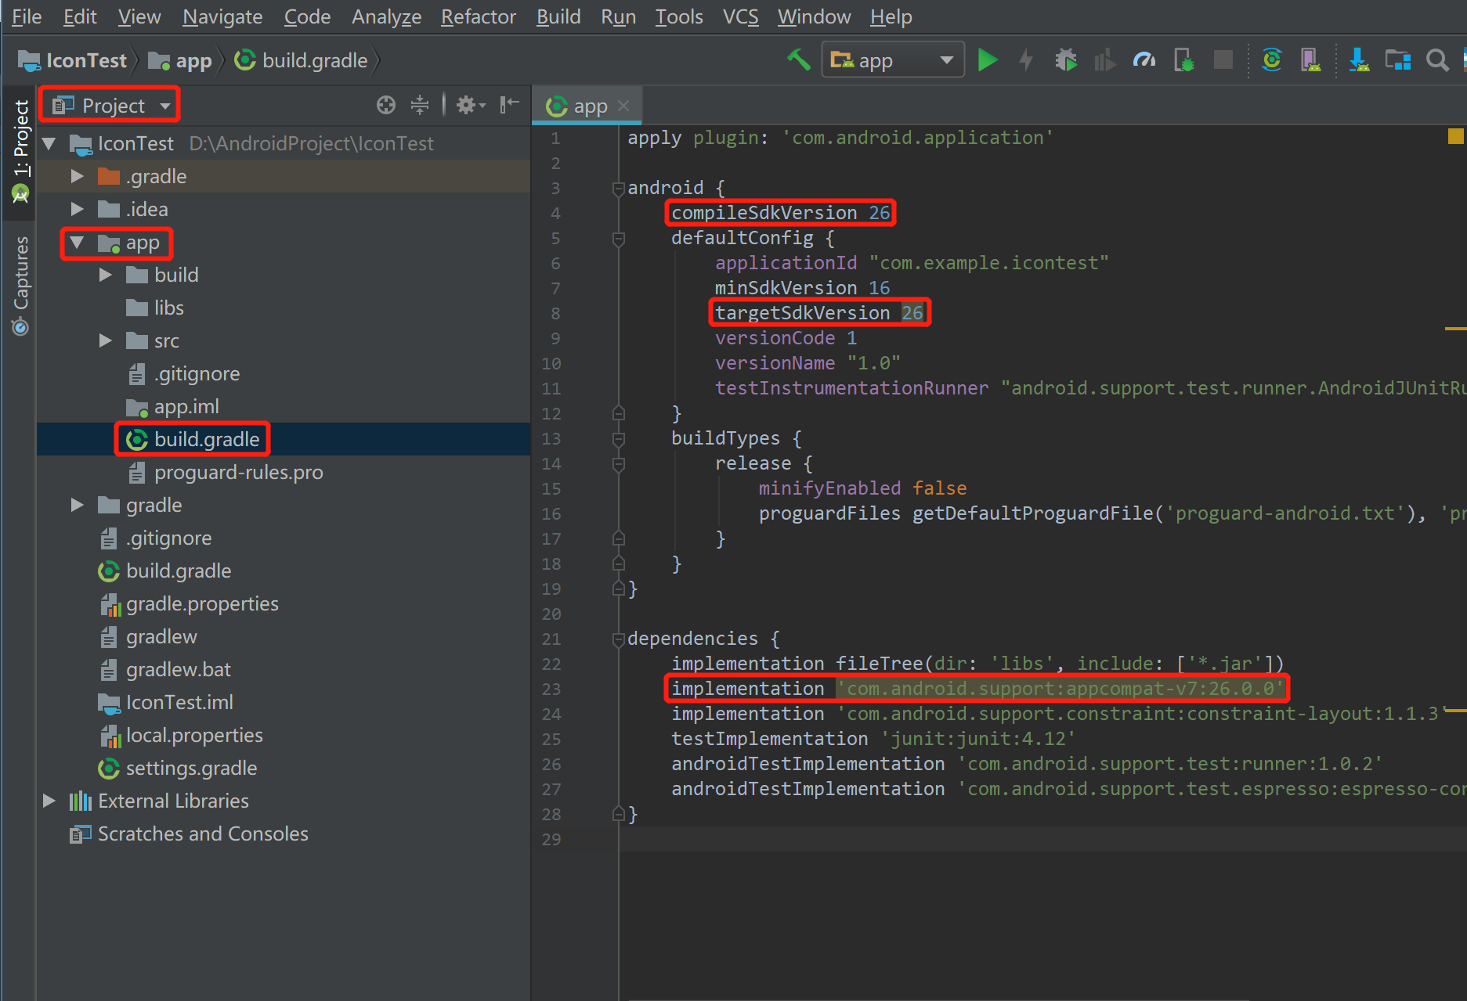Expand External Libraries node

(x=49, y=801)
